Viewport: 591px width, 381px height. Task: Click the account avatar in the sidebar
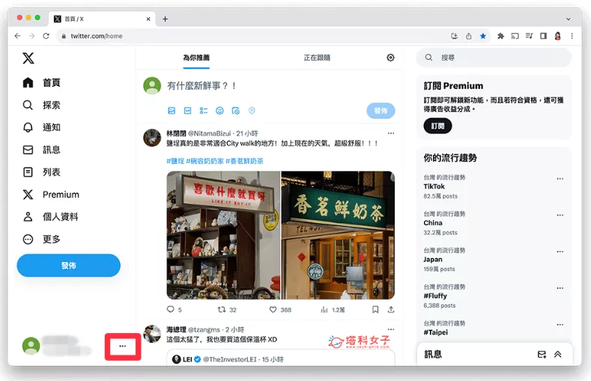pos(31,346)
